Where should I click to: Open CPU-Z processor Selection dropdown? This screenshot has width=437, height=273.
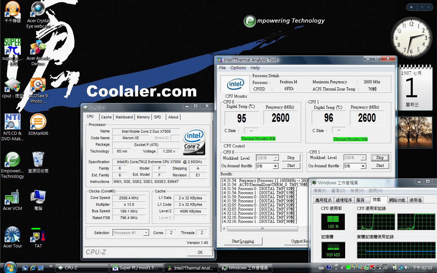(x=146, y=233)
